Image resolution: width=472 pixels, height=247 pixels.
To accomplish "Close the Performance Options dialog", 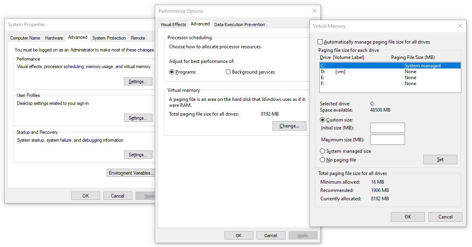I will pyautogui.click(x=314, y=11).
